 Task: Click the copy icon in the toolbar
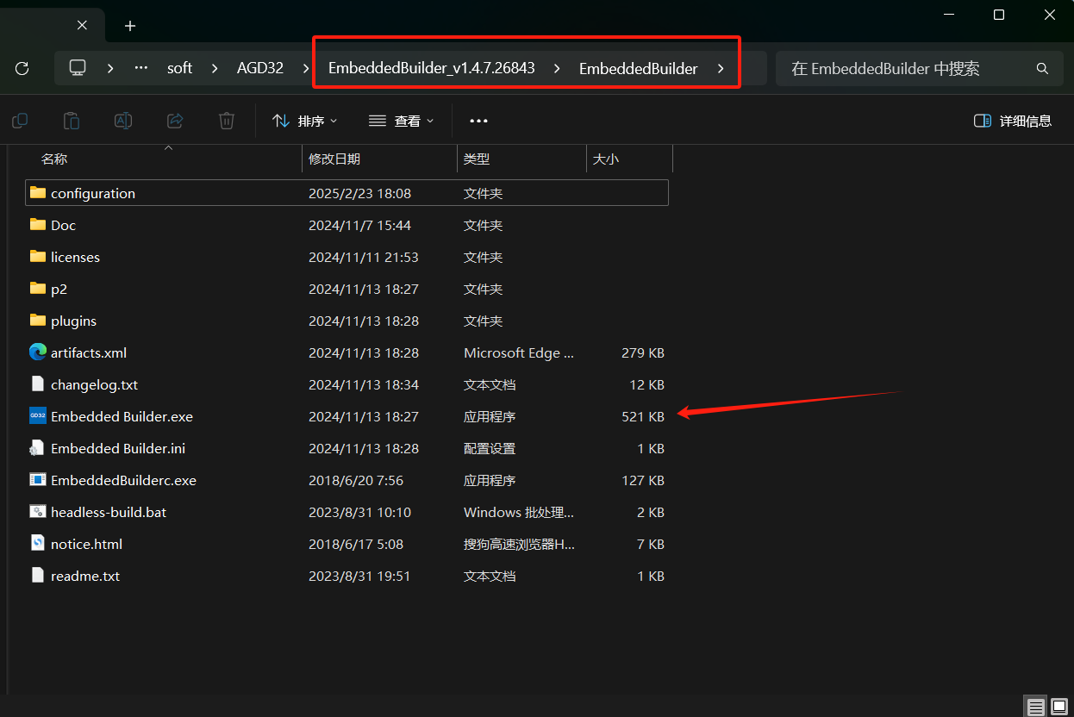pos(20,121)
